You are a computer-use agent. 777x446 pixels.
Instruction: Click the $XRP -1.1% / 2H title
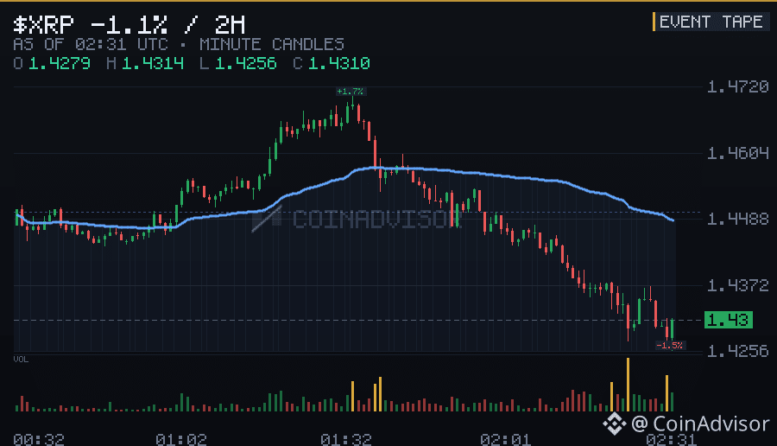pyautogui.click(x=129, y=24)
